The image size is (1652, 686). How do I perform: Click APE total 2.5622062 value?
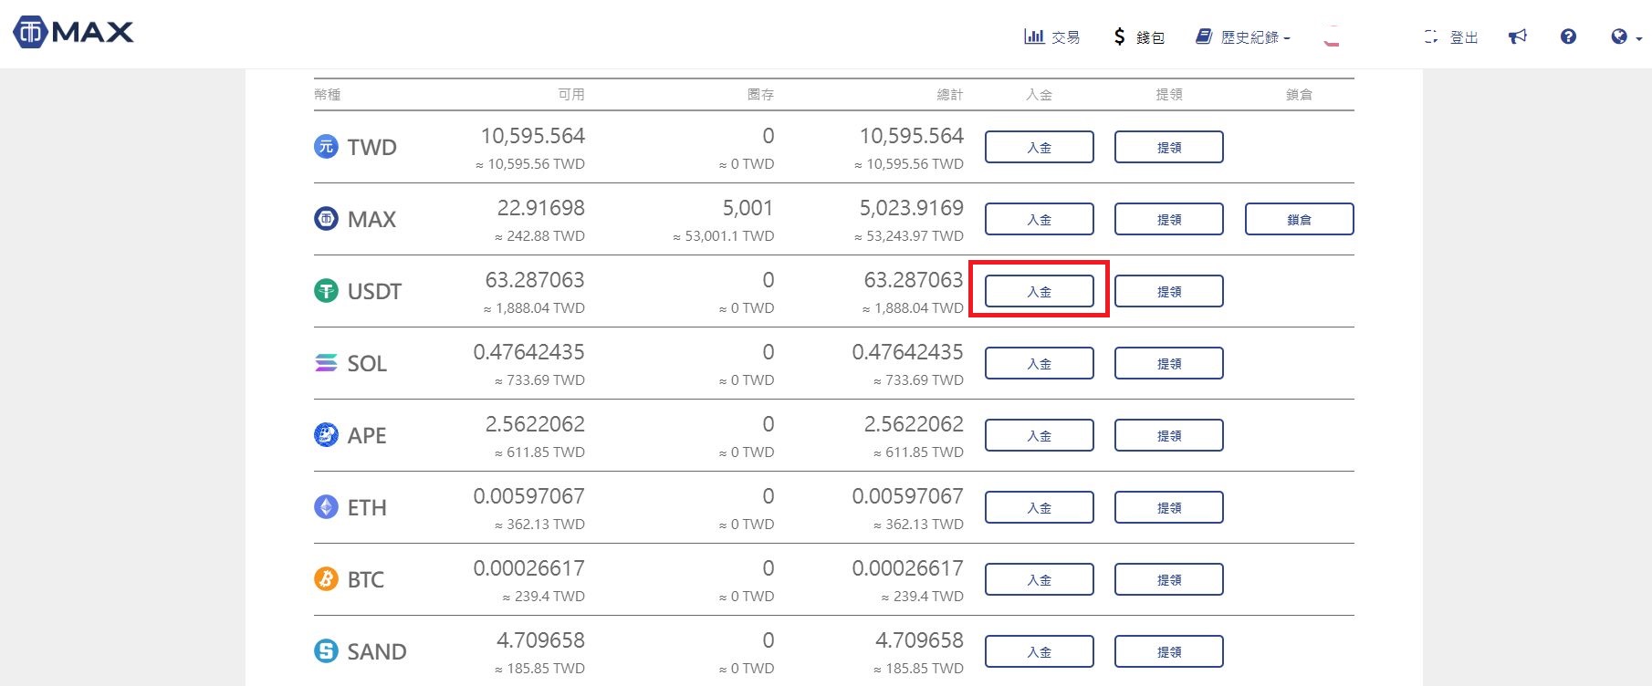click(914, 424)
